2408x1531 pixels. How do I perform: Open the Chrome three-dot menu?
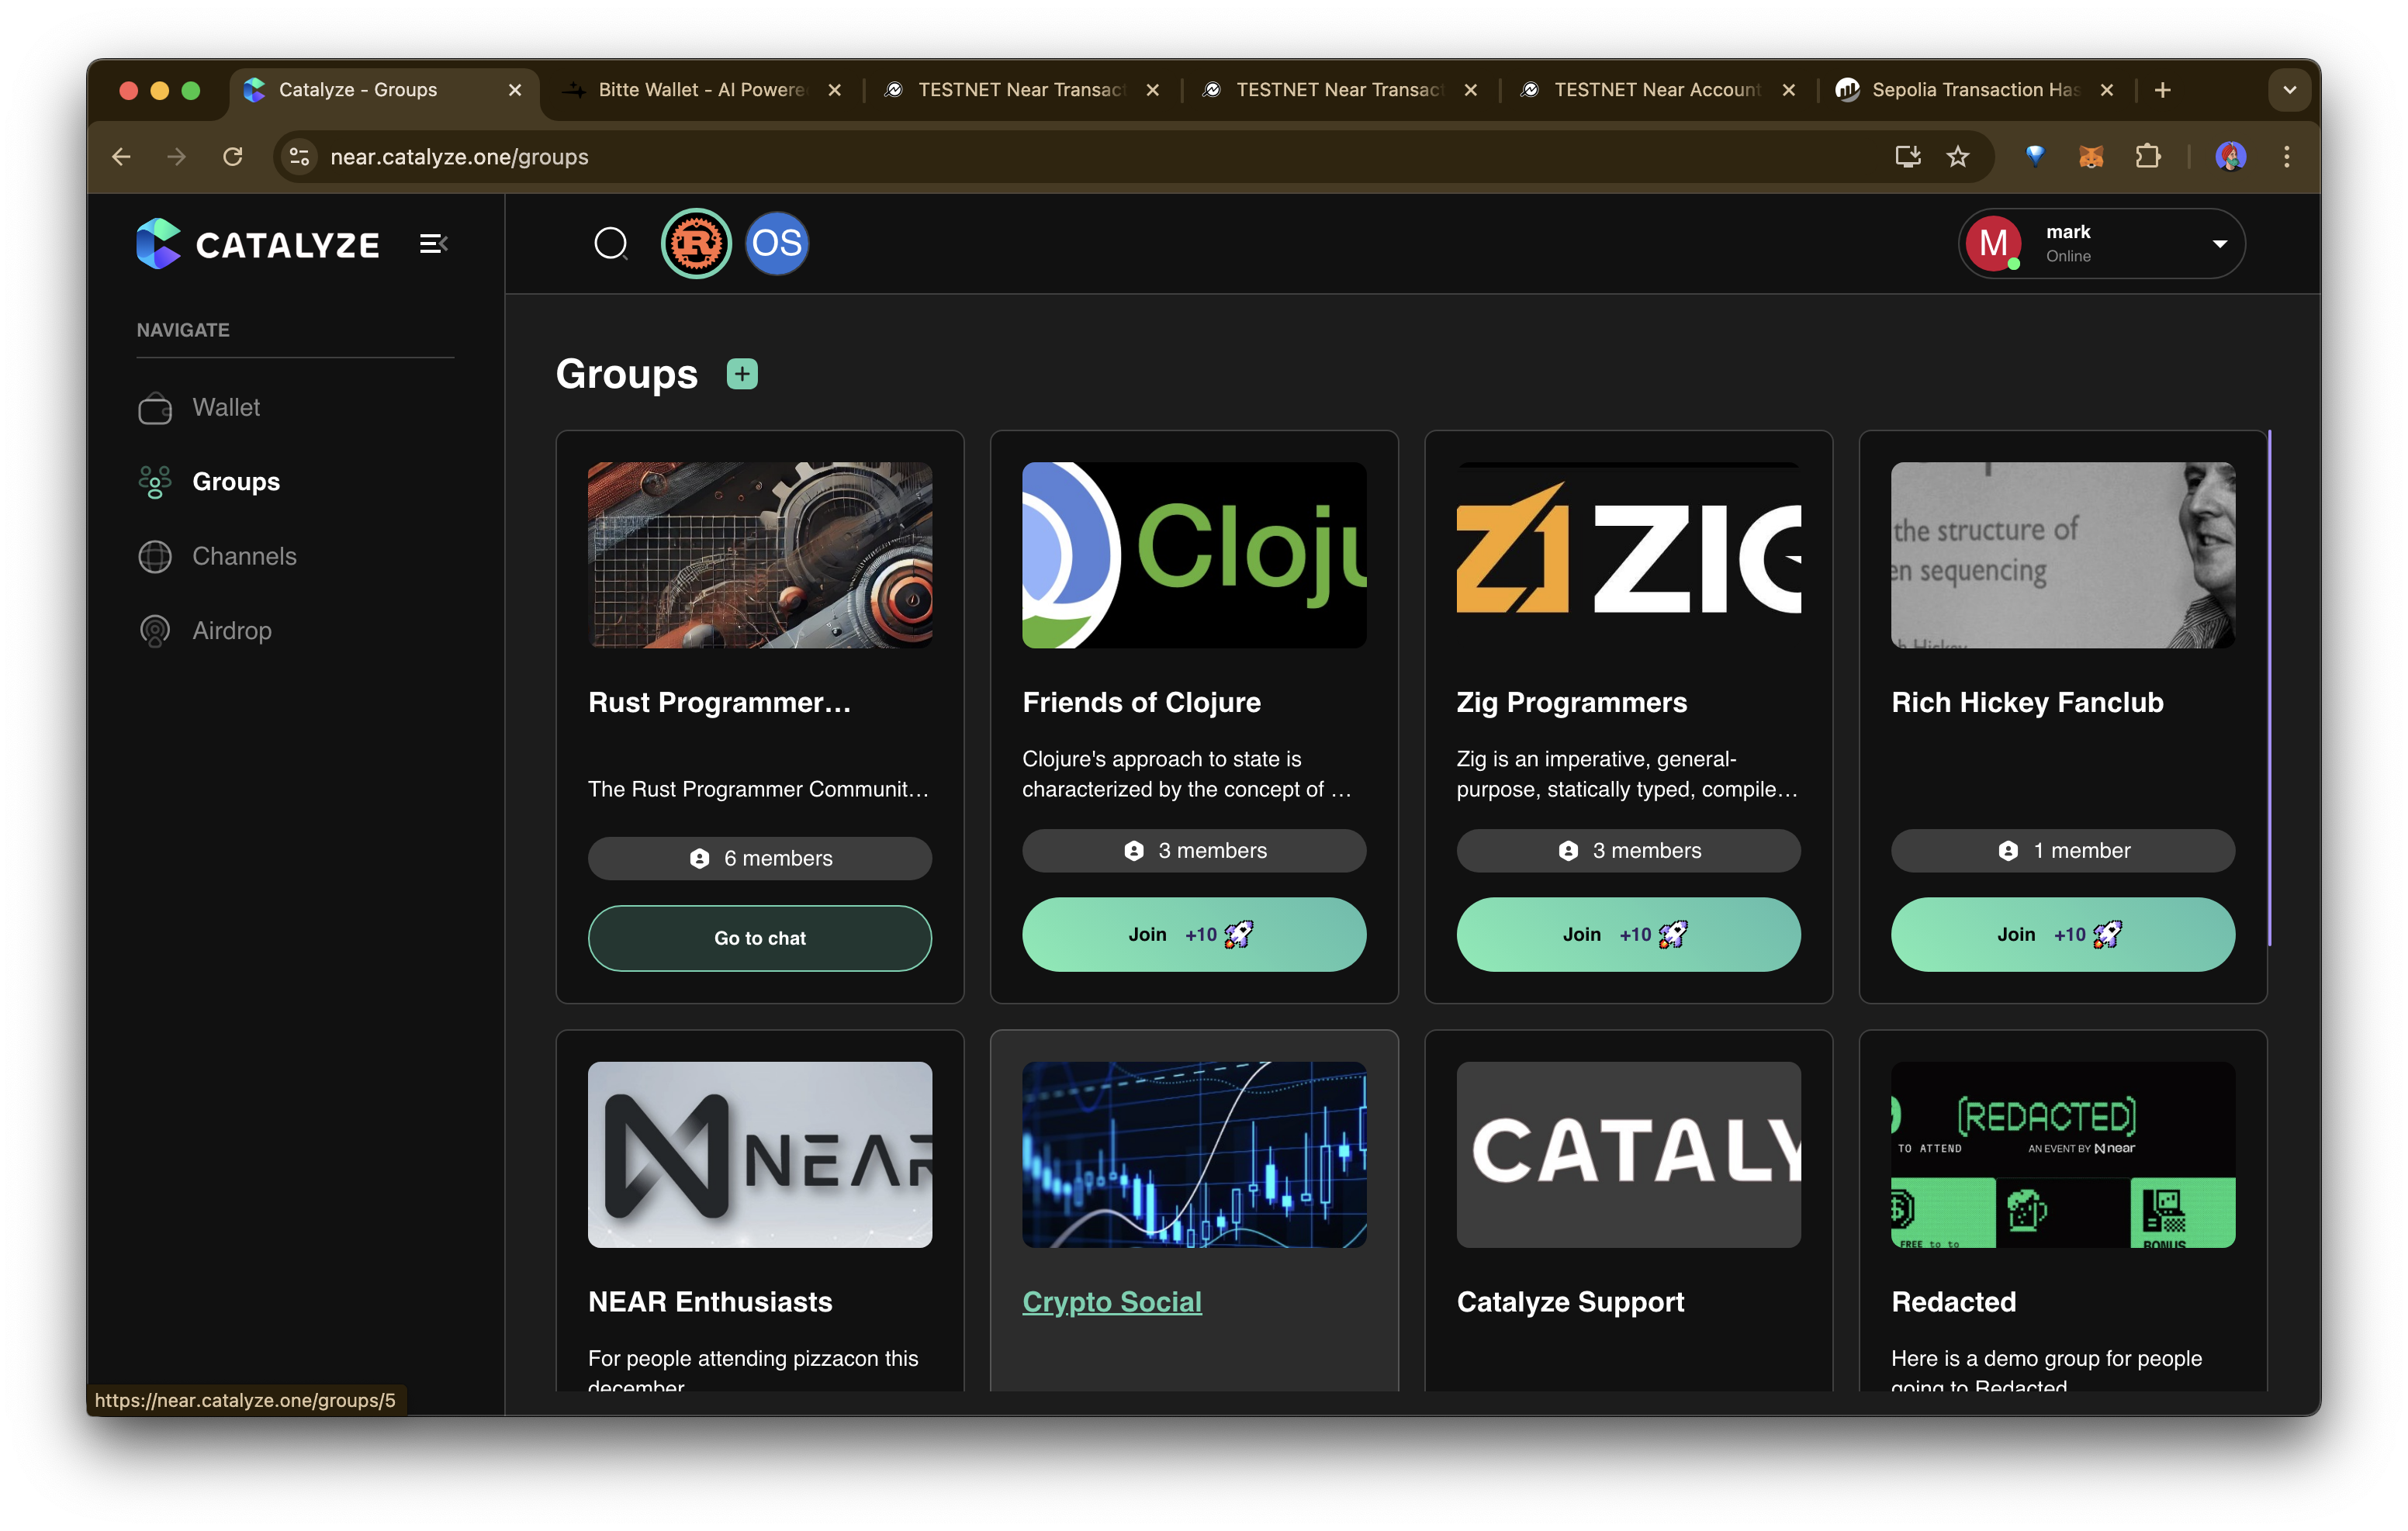[x=2286, y=157]
